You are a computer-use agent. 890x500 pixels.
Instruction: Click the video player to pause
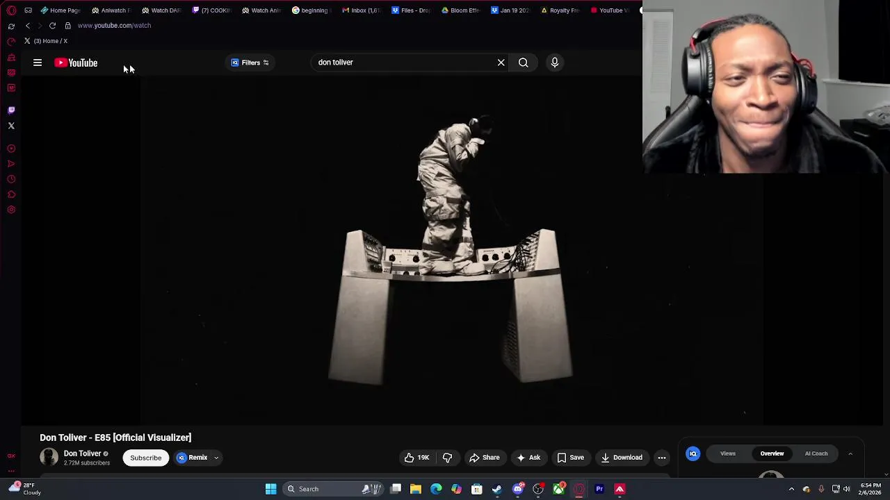pos(452,250)
